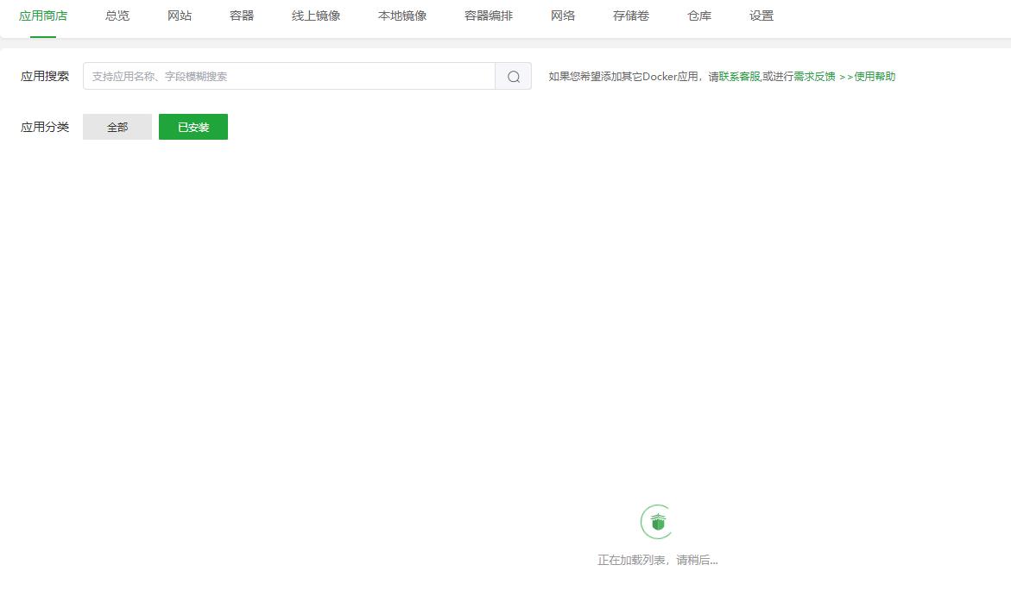Open the 网络 tab
Viewport: 1011px width, 615px height.
pos(563,16)
